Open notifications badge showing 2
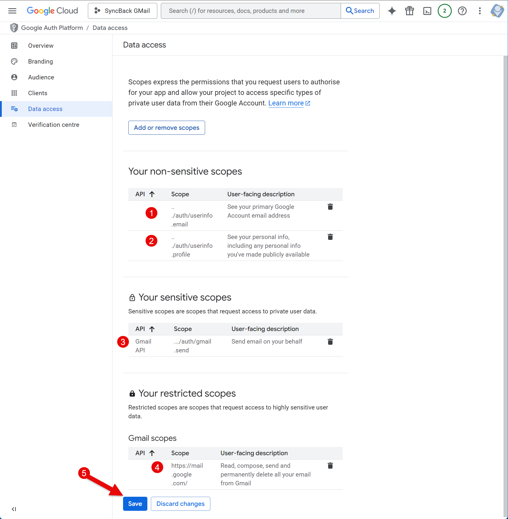The height and width of the screenshot is (519, 508). tap(444, 11)
